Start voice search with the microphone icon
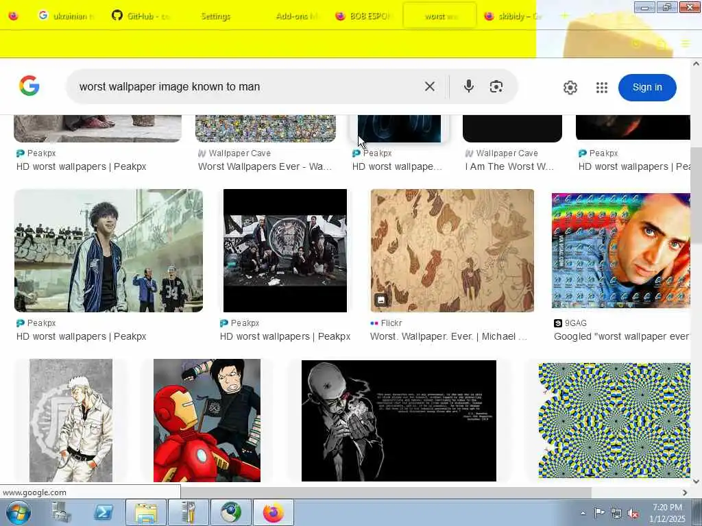The image size is (702, 526). click(x=468, y=86)
